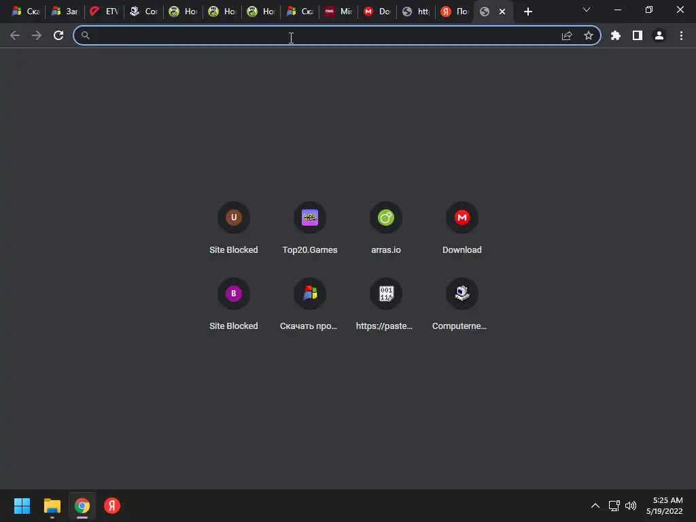Switch to the 'ETV' tab
Image resolution: width=696 pixels, height=522 pixels.
click(104, 12)
